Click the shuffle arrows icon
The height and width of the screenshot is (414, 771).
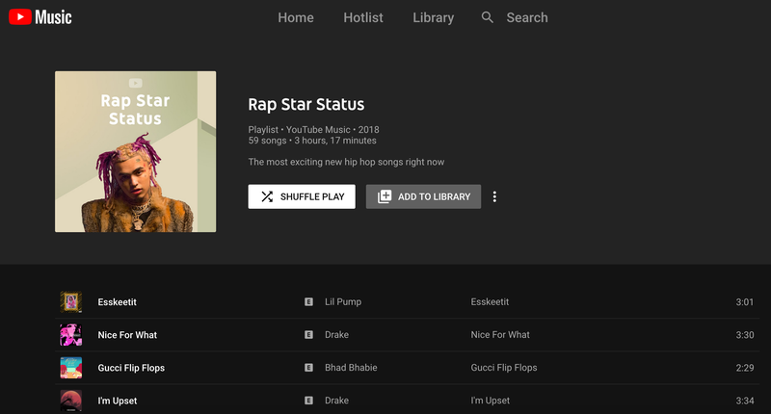[267, 196]
